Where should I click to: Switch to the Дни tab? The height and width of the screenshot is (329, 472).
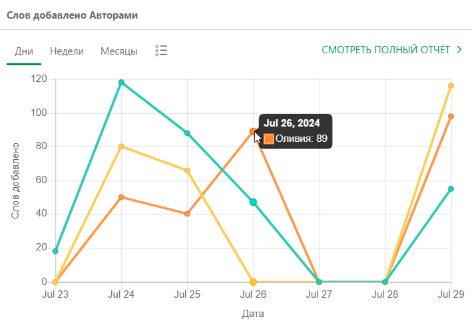click(24, 51)
